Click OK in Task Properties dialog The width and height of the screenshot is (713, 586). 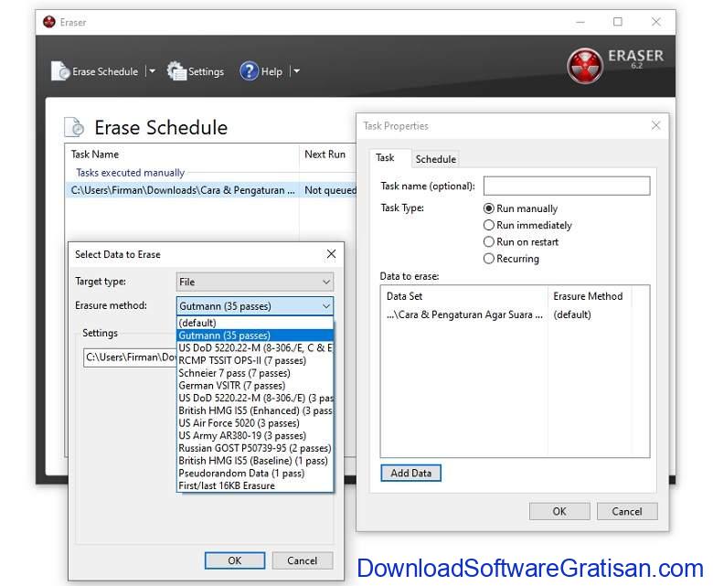click(559, 511)
